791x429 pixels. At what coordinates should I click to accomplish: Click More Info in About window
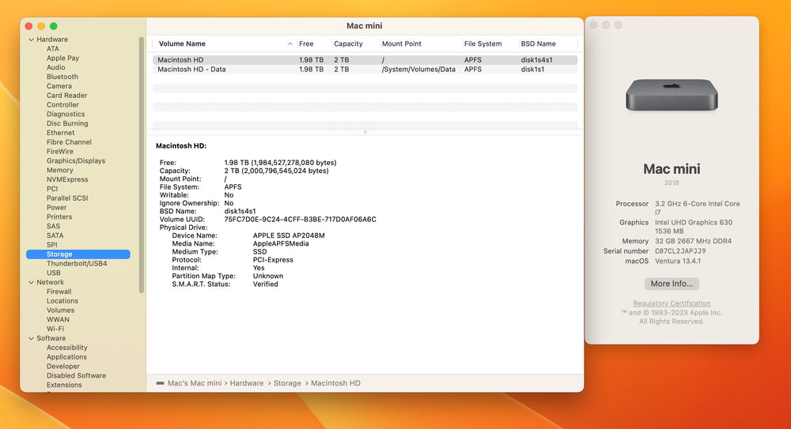tap(672, 284)
